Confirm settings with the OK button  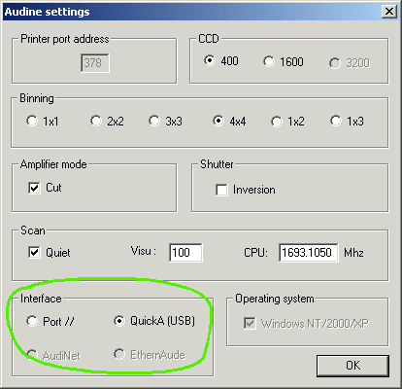(x=352, y=366)
